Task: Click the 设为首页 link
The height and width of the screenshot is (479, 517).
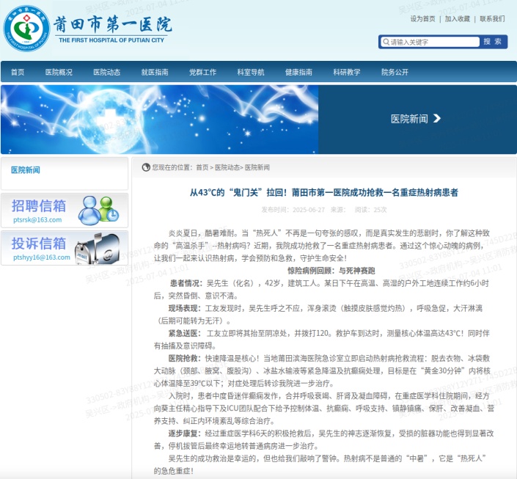Action: click(422, 19)
